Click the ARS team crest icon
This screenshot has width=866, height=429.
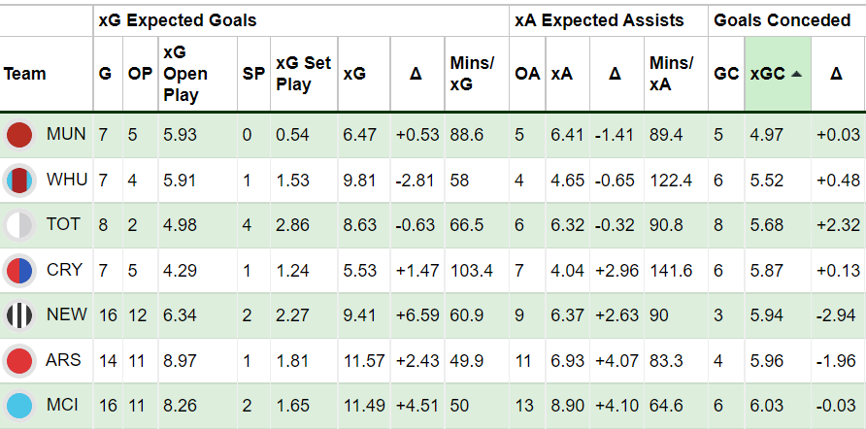pos(19,360)
